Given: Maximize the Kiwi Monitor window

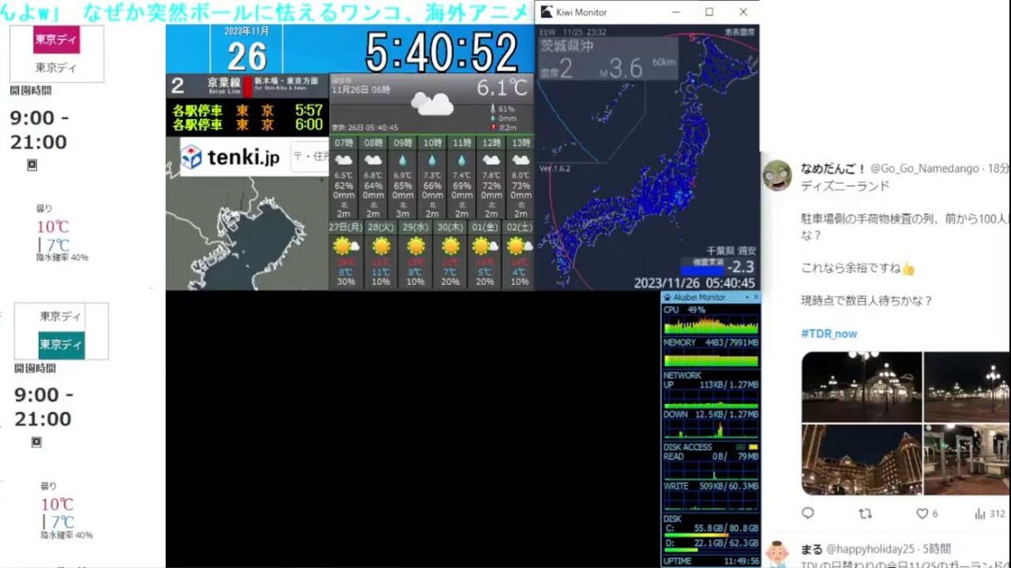Looking at the screenshot, I should pyautogui.click(x=709, y=12).
